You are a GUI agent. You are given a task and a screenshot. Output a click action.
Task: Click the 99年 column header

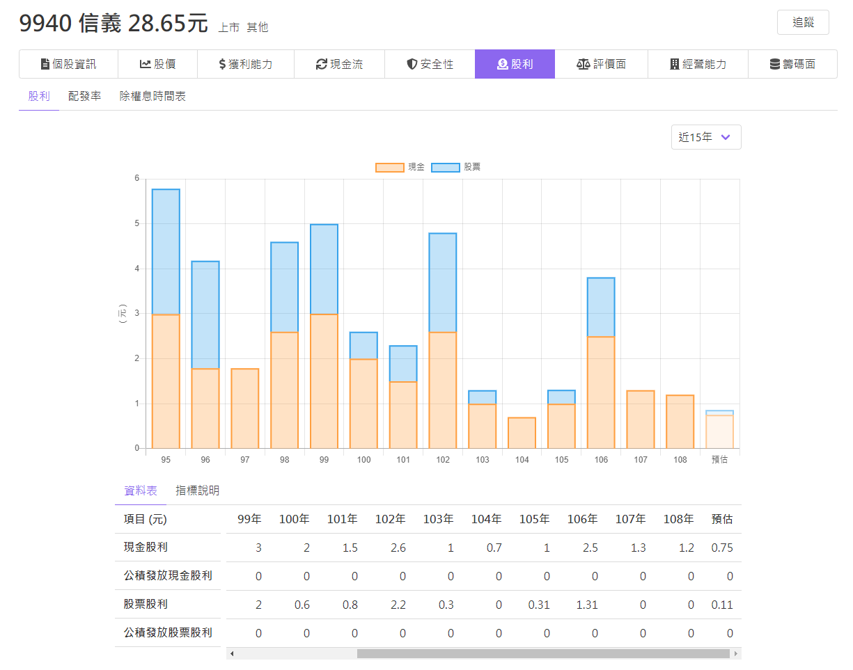tap(249, 519)
